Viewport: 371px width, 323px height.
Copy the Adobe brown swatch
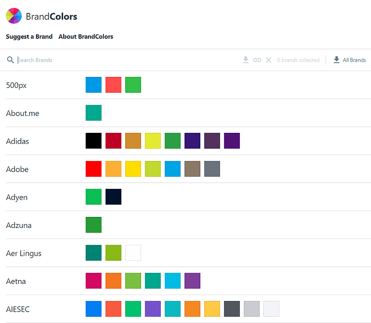point(192,169)
